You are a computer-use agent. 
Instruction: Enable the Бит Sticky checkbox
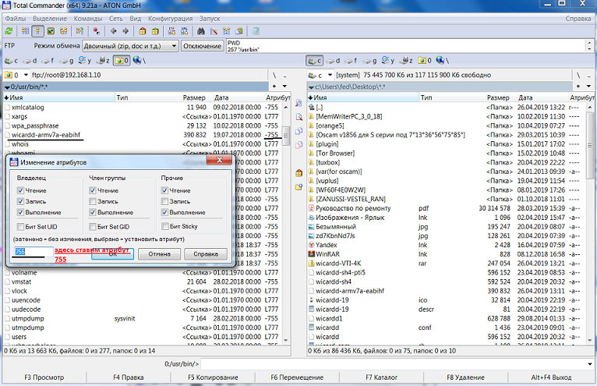pos(164,226)
